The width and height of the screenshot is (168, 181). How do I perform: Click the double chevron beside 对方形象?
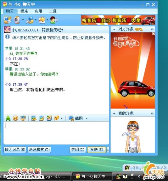pos(152,29)
